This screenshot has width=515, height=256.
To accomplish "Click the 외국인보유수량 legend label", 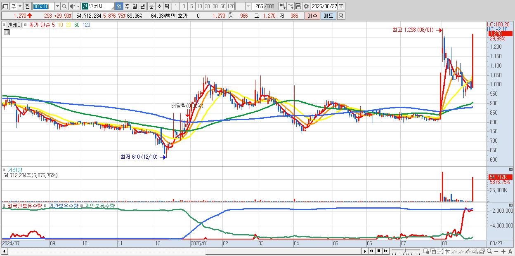I will click(x=25, y=205).
